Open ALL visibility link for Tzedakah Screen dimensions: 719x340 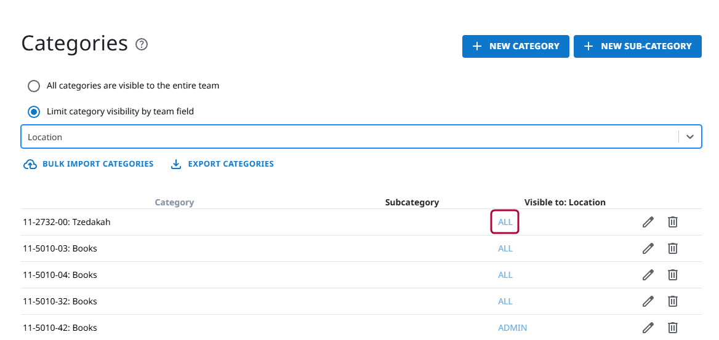click(505, 222)
